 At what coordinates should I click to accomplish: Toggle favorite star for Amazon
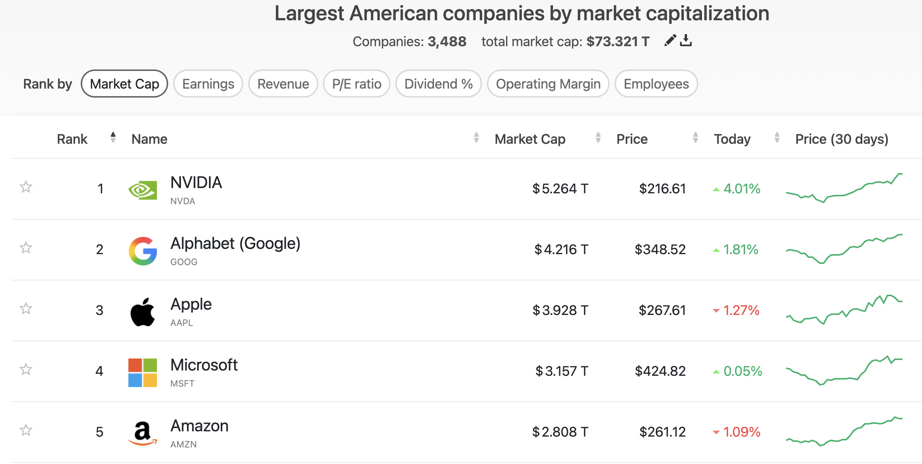coord(26,430)
